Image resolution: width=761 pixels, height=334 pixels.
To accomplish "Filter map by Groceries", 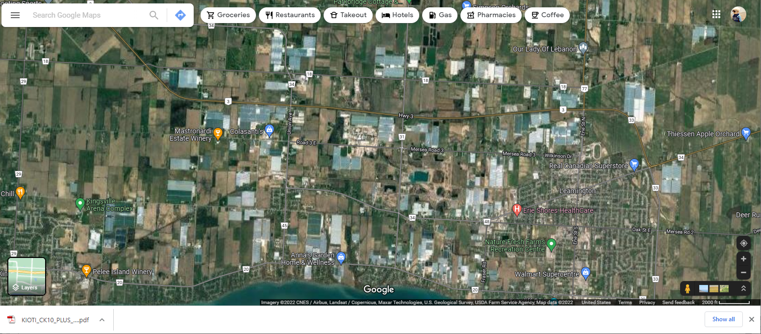I will [228, 15].
